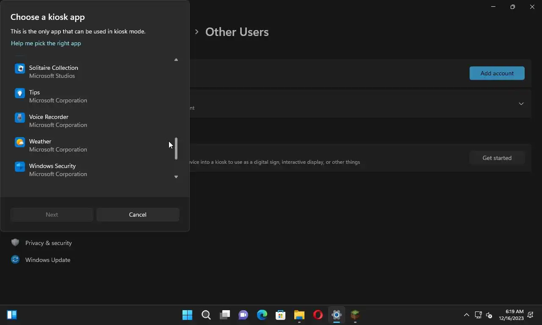Click the muted volume tray icon
Screen dimensions: 542x325
[x=489, y=315]
